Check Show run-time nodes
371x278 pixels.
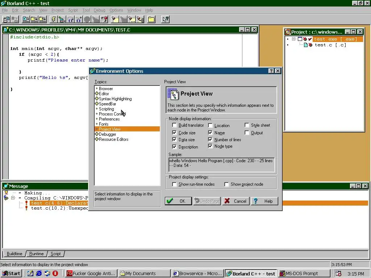(x=174, y=184)
